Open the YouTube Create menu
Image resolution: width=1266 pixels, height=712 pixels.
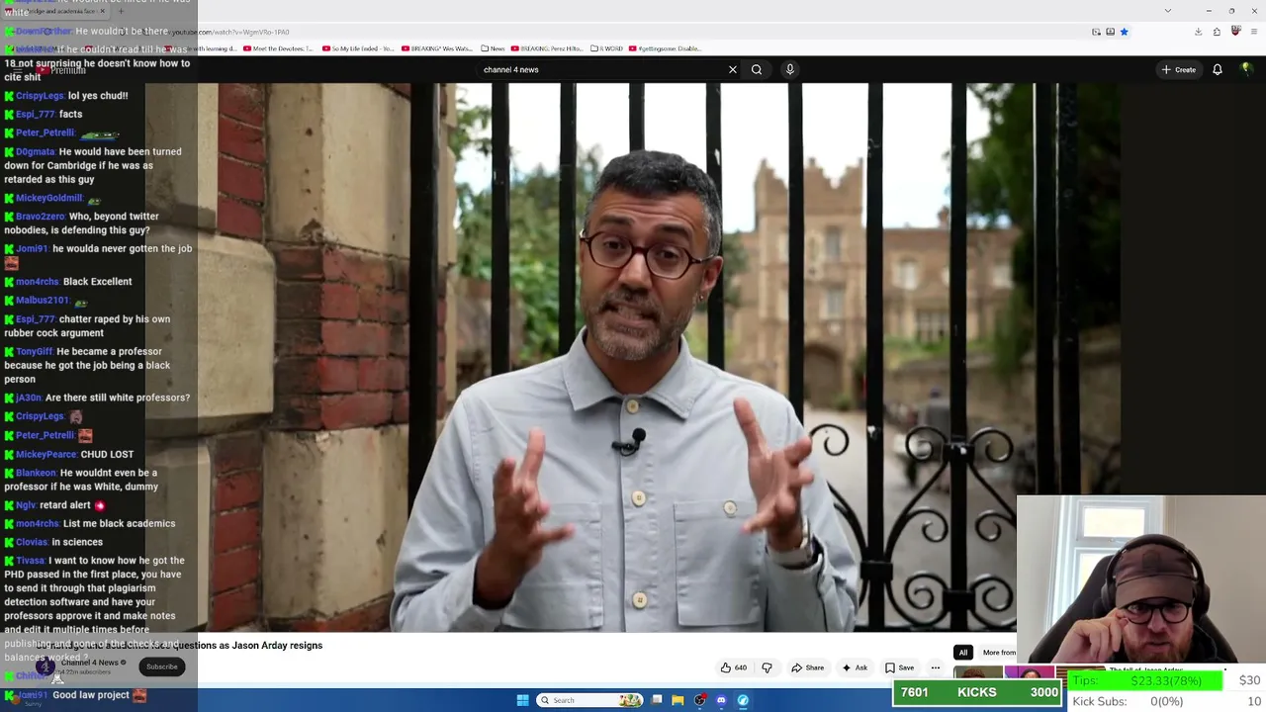1179,69
